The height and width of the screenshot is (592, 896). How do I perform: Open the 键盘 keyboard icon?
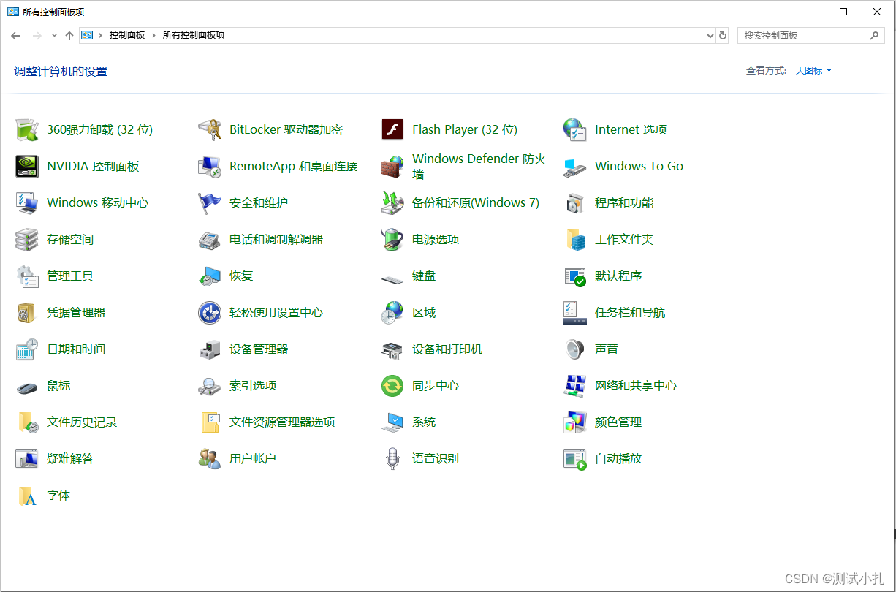(x=392, y=278)
